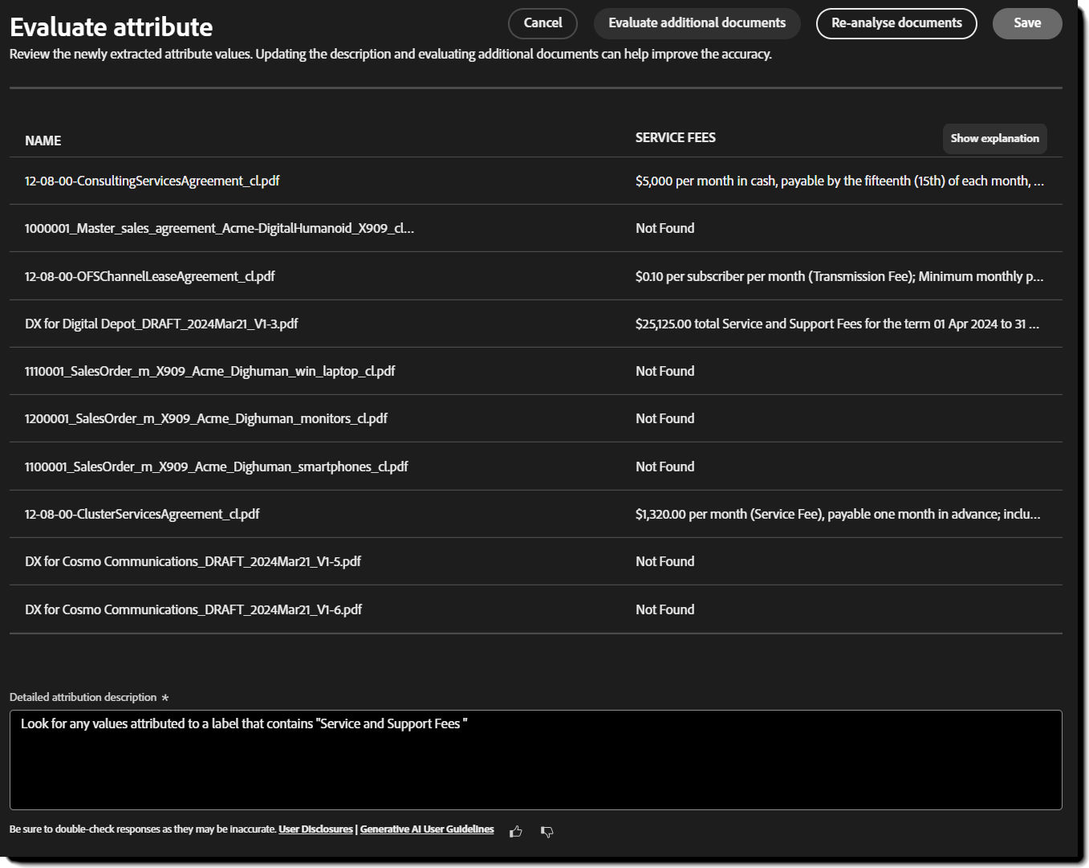Click the thumbs down feedback icon
Screen dimensions: 1089x868
[x=547, y=831]
